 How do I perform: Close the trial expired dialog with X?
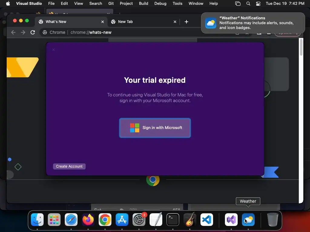(x=53, y=50)
